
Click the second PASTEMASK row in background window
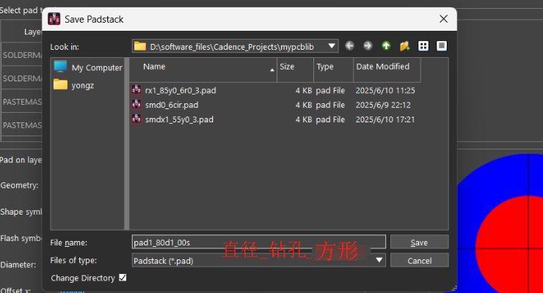[x=21, y=125]
